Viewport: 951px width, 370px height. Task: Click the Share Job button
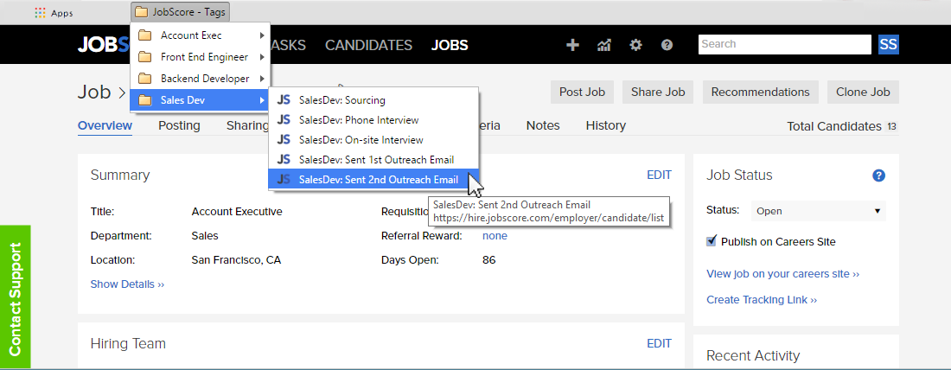(658, 92)
